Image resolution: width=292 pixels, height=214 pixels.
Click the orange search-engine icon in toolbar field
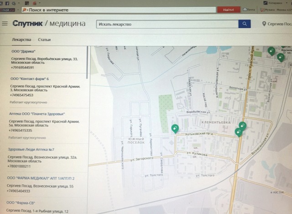click(24, 10)
